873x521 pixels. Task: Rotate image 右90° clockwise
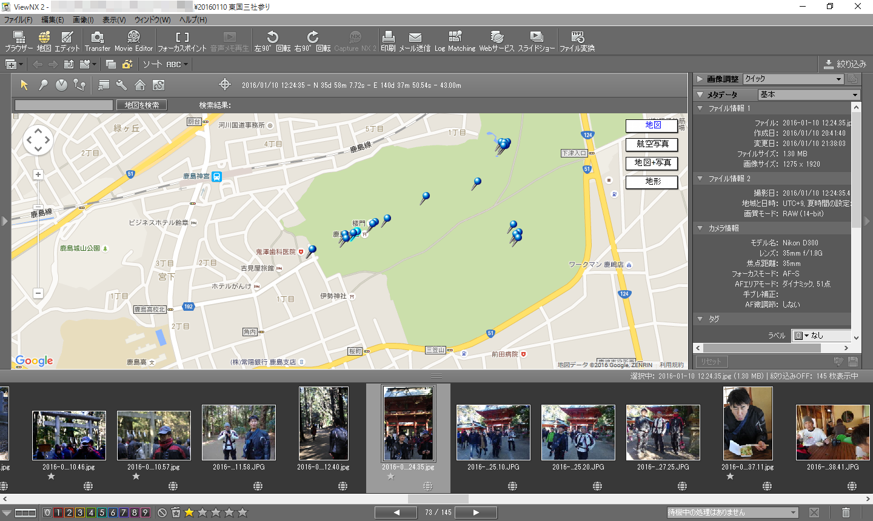[x=312, y=41]
